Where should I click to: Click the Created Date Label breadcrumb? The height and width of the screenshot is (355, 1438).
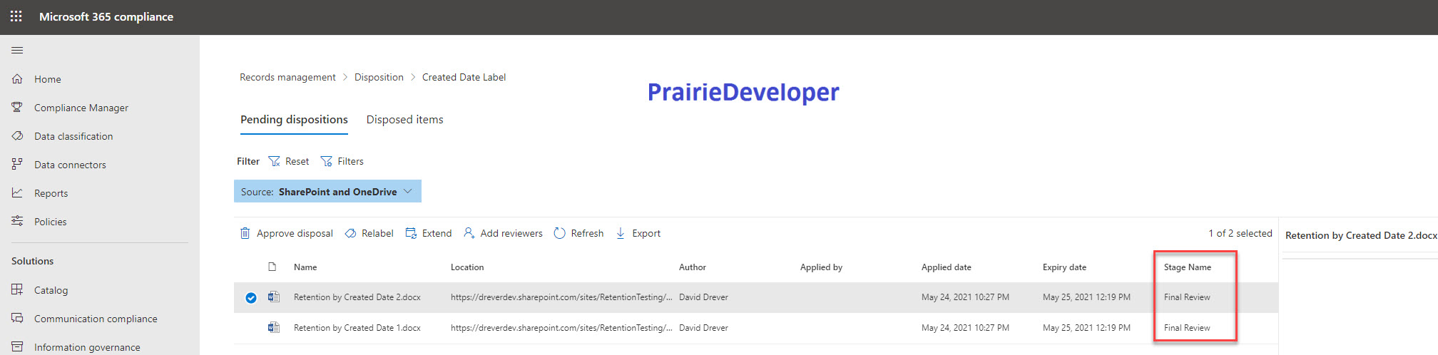(464, 77)
